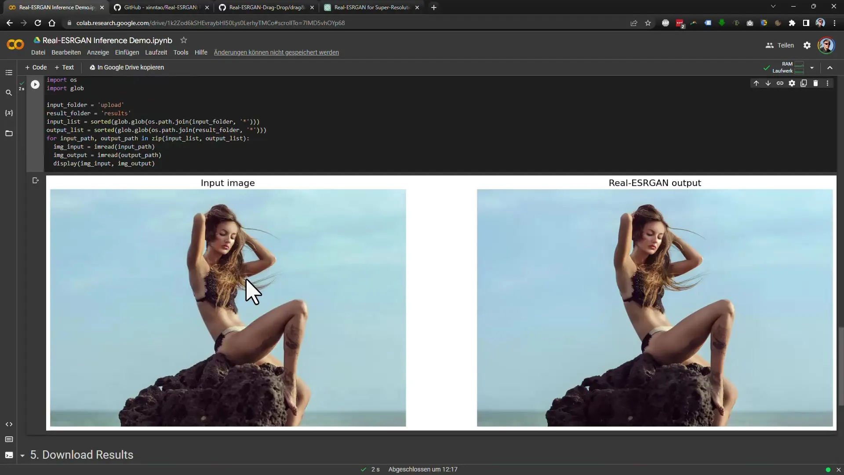Click the move cell down arrow icon
Viewport: 844px width, 475px height.
[768, 83]
